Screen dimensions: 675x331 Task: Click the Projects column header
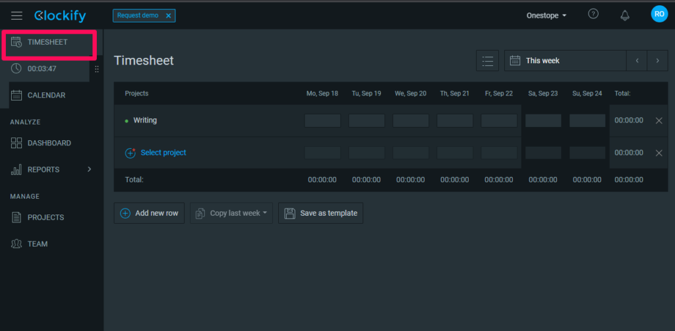point(136,93)
